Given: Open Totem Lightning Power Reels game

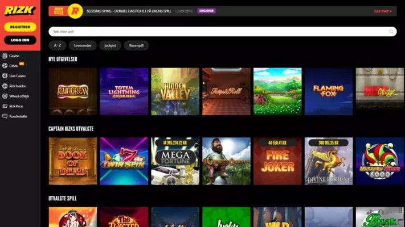Looking at the screenshot, I should coord(124,91).
